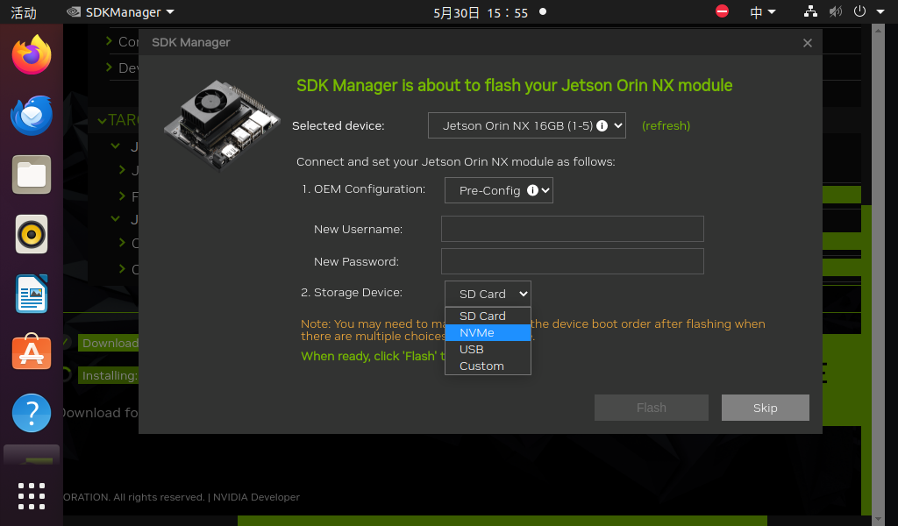Close the SDK Manager dialog
898x526 pixels.
[808, 43]
